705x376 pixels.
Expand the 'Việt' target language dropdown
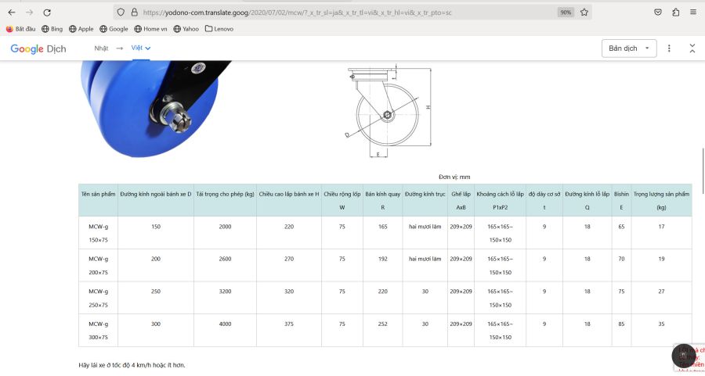141,48
